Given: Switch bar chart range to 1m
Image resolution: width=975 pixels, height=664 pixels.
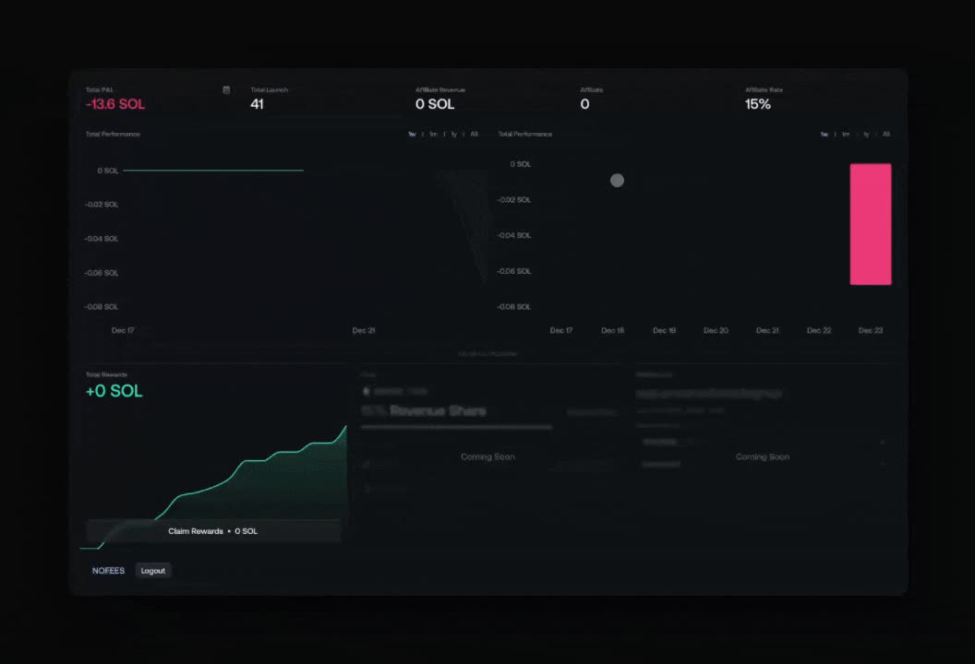Looking at the screenshot, I should click(x=846, y=134).
